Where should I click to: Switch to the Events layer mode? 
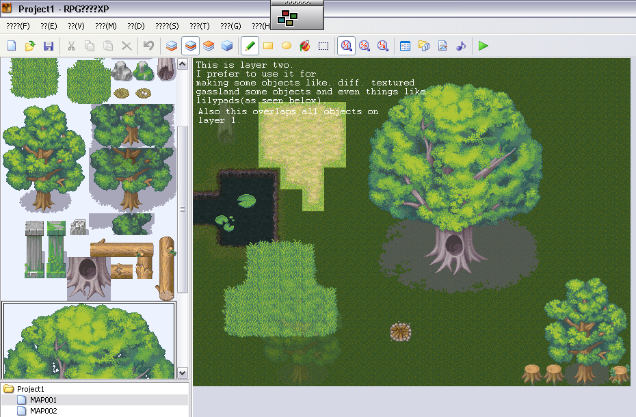click(x=228, y=46)
